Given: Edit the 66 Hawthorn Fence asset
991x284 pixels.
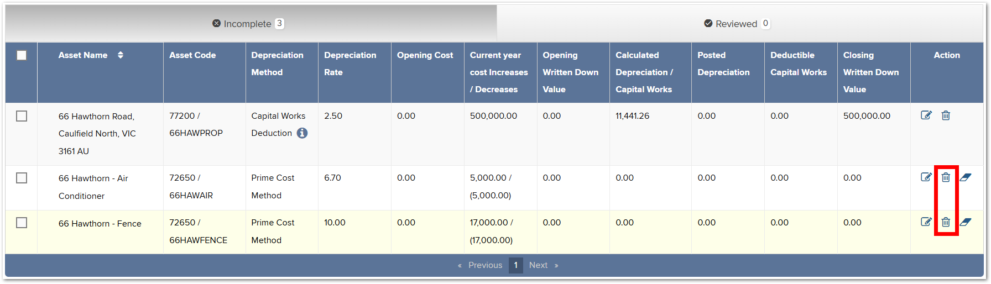Looking at the screenshot, I should [926, 222].
